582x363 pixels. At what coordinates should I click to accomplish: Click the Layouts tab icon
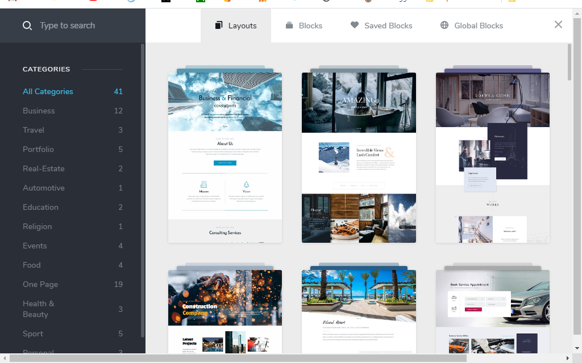click(219, 25)
